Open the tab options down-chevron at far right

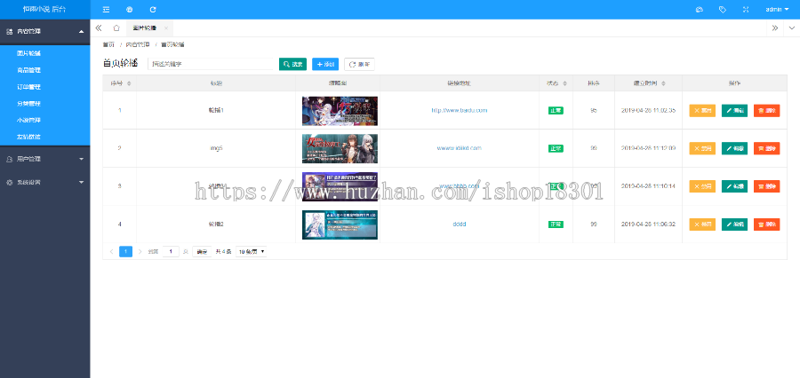coord(792,28)
